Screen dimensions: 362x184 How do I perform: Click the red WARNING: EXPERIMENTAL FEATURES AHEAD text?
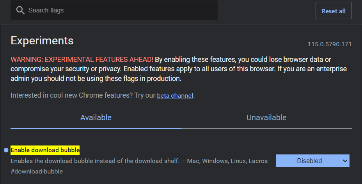82,60
